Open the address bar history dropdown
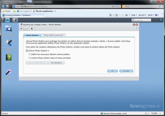 tap(113, 6)
